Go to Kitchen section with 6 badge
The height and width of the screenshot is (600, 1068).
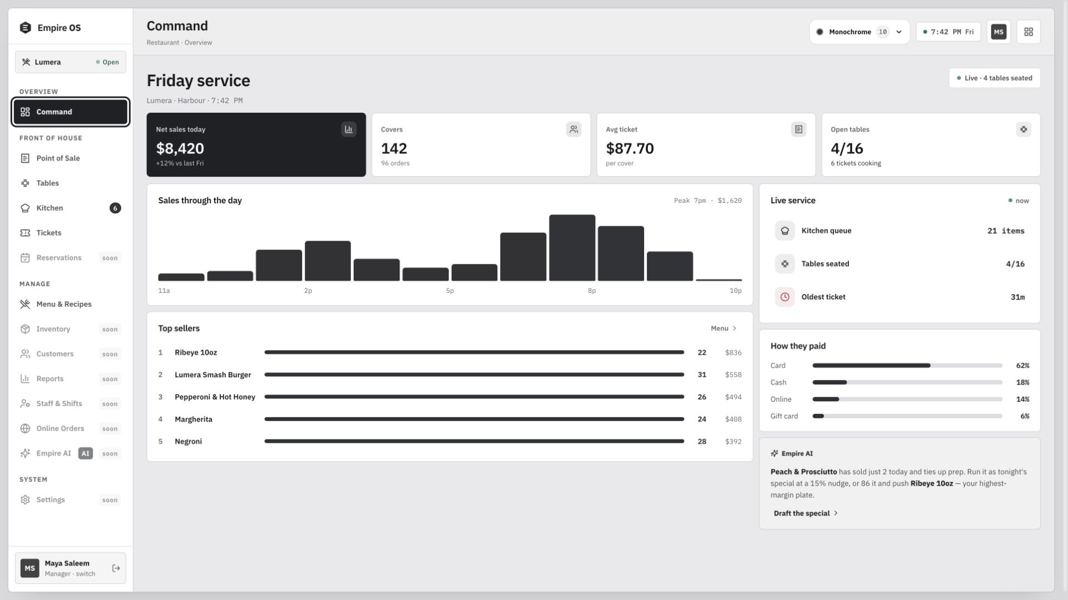pos(71,208)
